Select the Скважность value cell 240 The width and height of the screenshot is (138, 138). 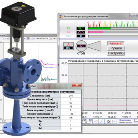pos(71,96)
